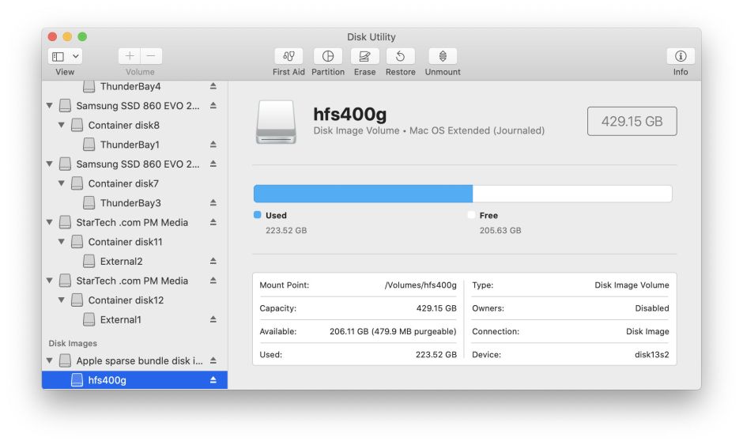The image size is (743, 445).
Task: Click the 429.15 GB capacity box
Action: (x=632, y=122)
